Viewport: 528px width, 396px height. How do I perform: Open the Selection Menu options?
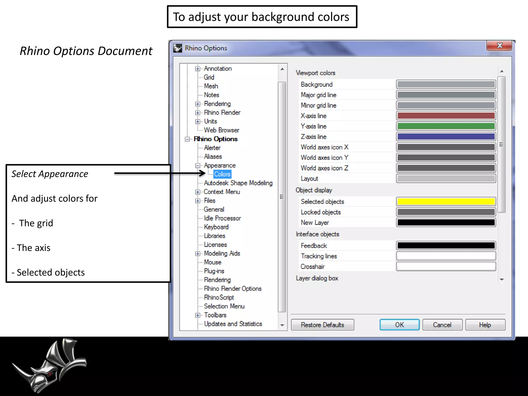coord(224,306)
